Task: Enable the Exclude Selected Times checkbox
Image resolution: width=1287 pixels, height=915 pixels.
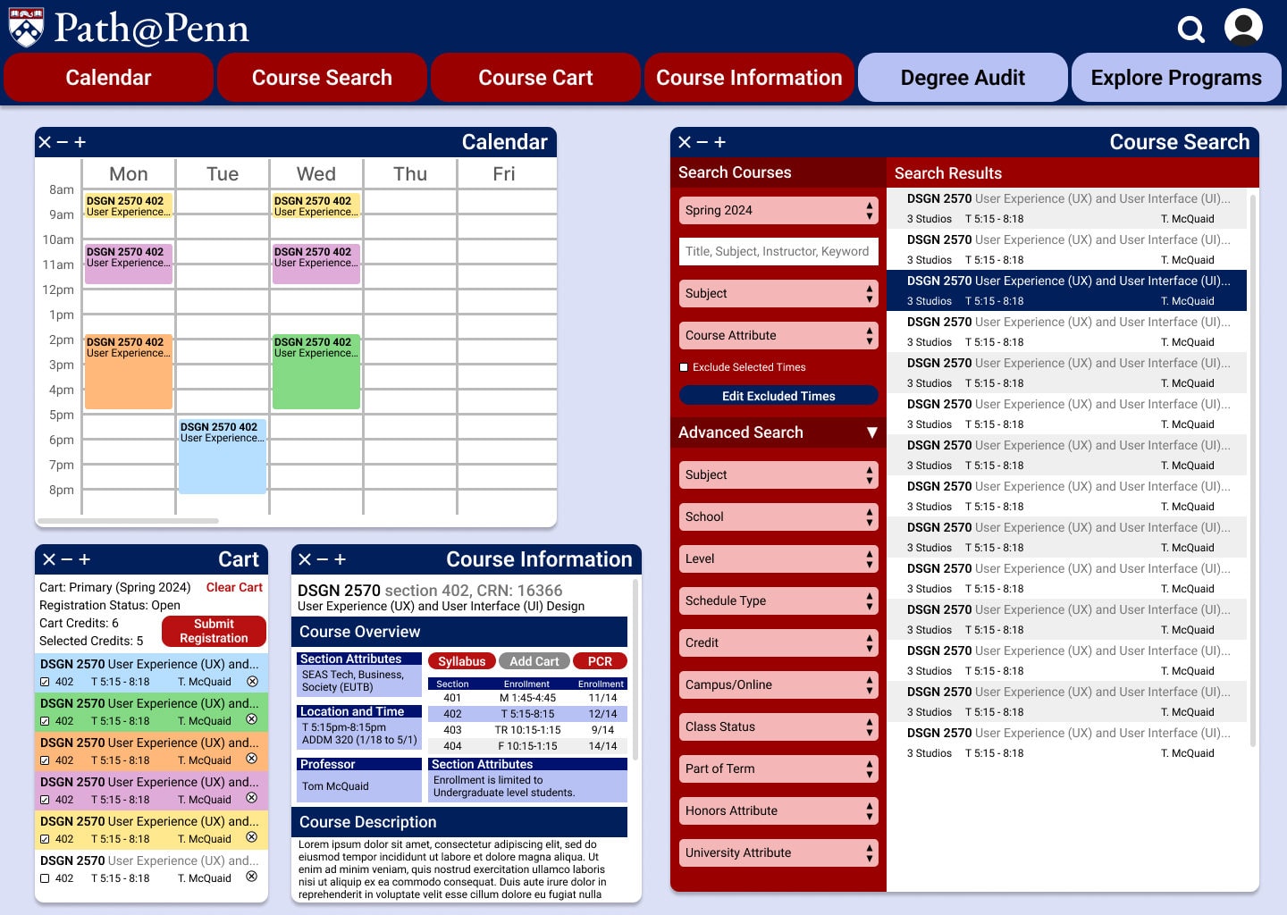Action: pyautogui.click(x=684, y=367)
